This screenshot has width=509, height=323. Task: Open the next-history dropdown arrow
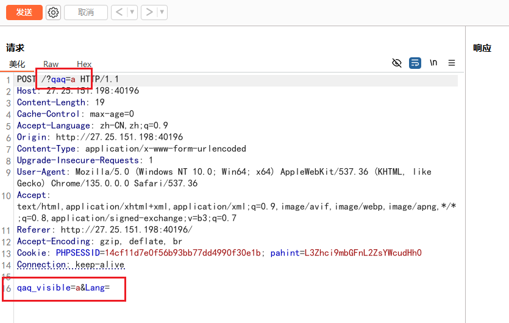point(162,13)
